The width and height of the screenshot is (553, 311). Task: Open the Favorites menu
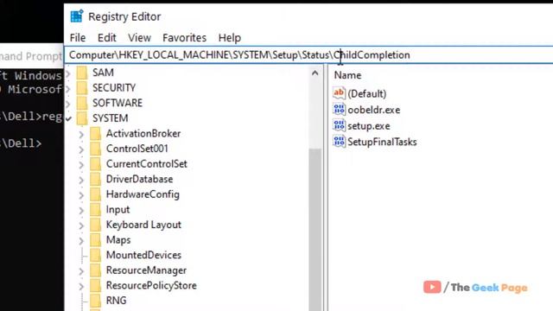coord(184,38)
